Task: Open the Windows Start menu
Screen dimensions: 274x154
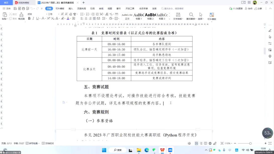Action: (104, 150)
